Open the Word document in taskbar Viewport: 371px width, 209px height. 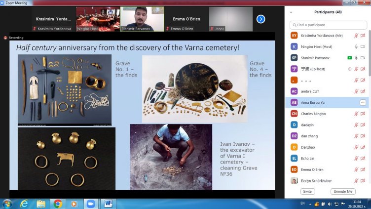tap(108, 204)
